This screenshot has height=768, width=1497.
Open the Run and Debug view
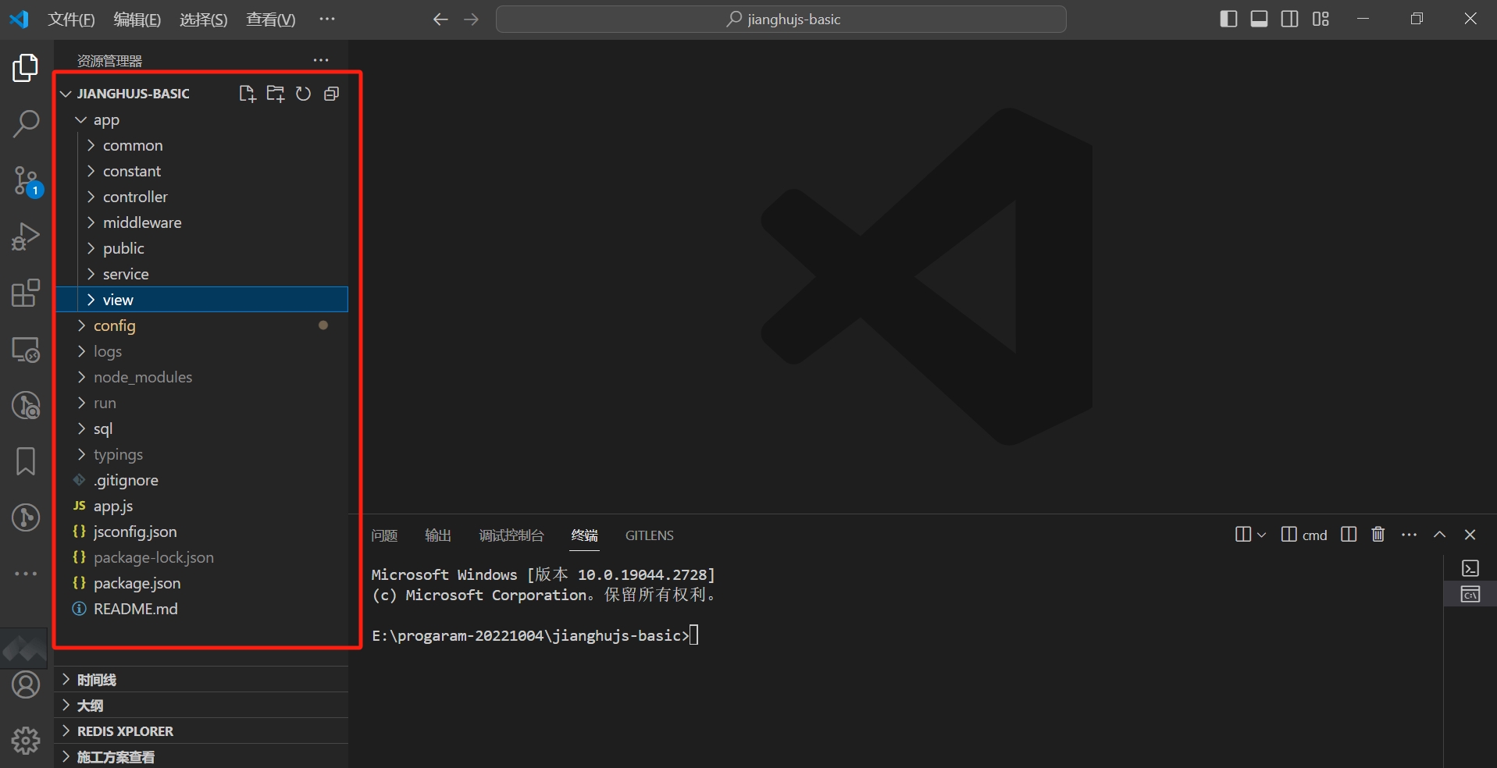26,236
